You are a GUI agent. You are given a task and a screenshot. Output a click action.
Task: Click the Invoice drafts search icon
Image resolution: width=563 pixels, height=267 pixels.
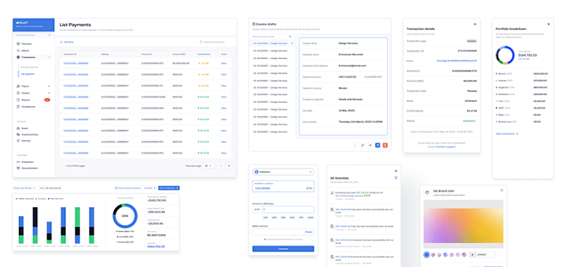click(x=291, y=37)
